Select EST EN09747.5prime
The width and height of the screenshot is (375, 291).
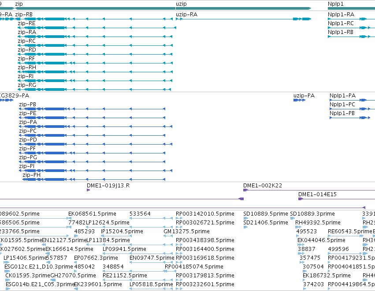pos(152,258)
